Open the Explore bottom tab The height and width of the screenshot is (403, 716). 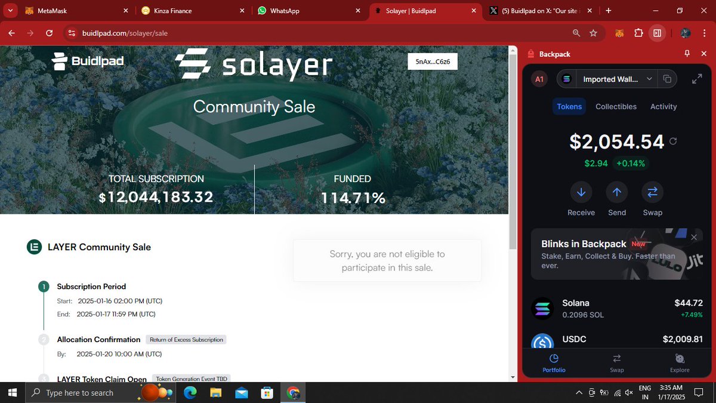tap(680, 363)
